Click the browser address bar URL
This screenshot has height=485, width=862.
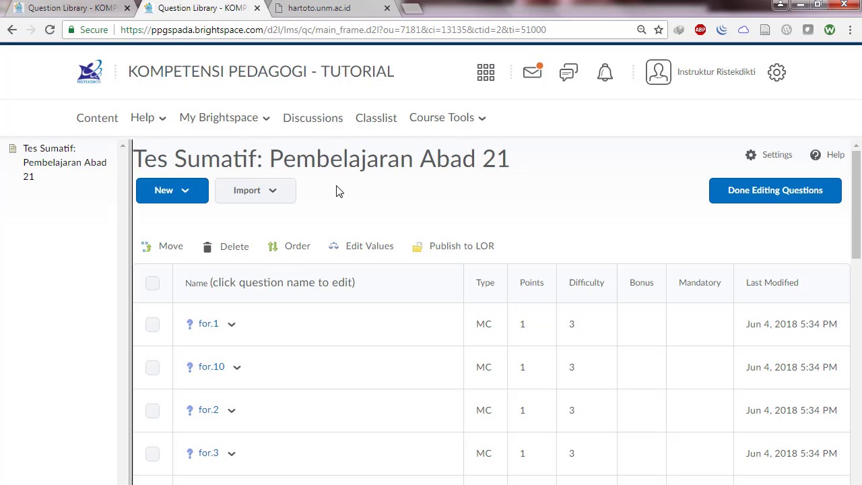333,30
